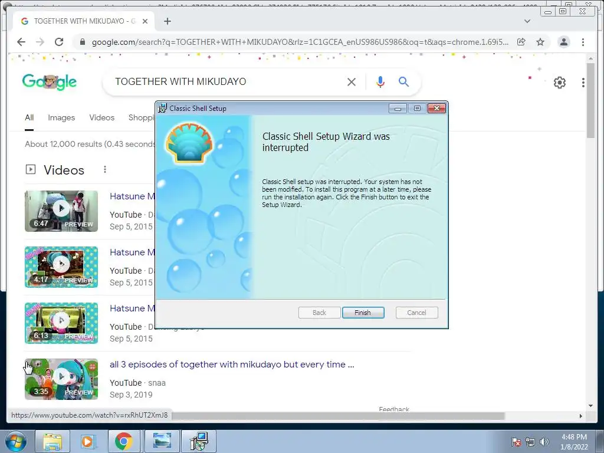Open third Hatsune video result title
The image size is (604, 453).
tap(132, 308)
